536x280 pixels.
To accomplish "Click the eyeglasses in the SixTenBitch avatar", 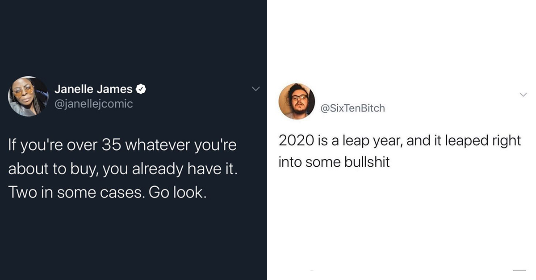I will tap(299, 98).
